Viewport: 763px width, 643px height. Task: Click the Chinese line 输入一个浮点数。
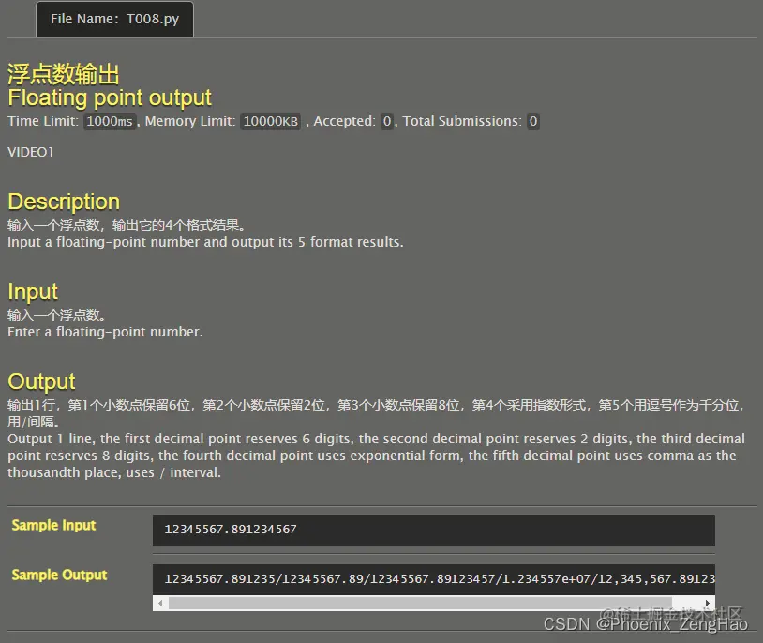56,316
